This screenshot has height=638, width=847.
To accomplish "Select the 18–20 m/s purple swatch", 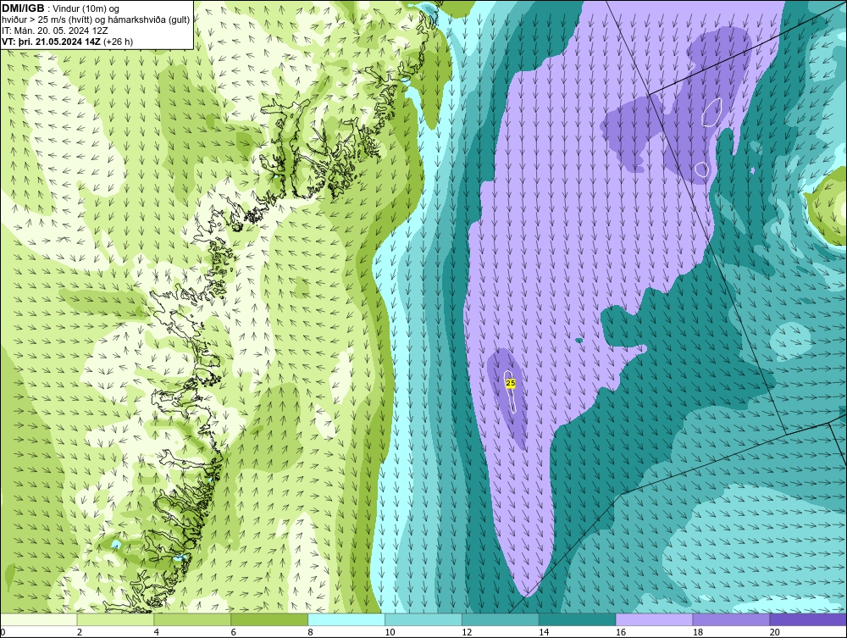I will pos(732,619).
